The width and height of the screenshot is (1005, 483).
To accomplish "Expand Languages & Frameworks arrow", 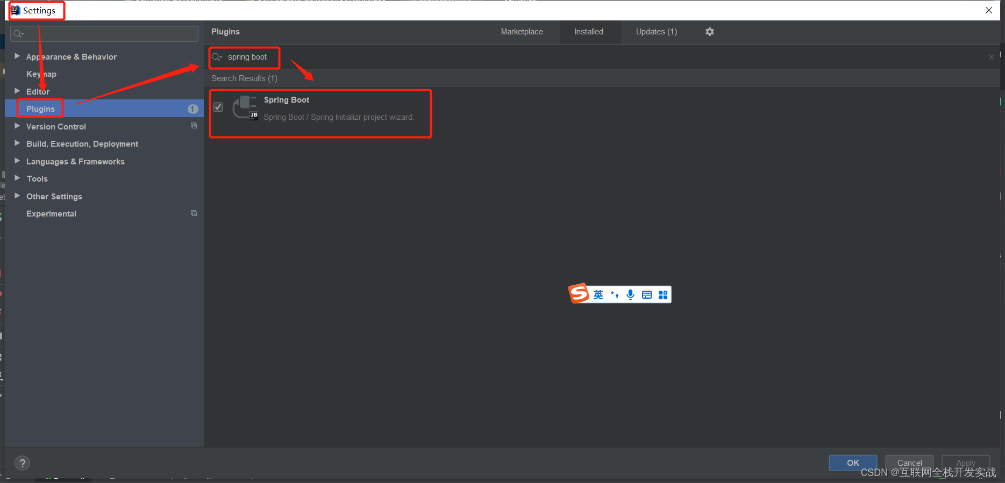I will coord(17,161).
